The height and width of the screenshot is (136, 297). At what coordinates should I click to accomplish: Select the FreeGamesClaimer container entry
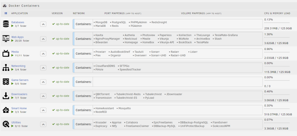138,126
